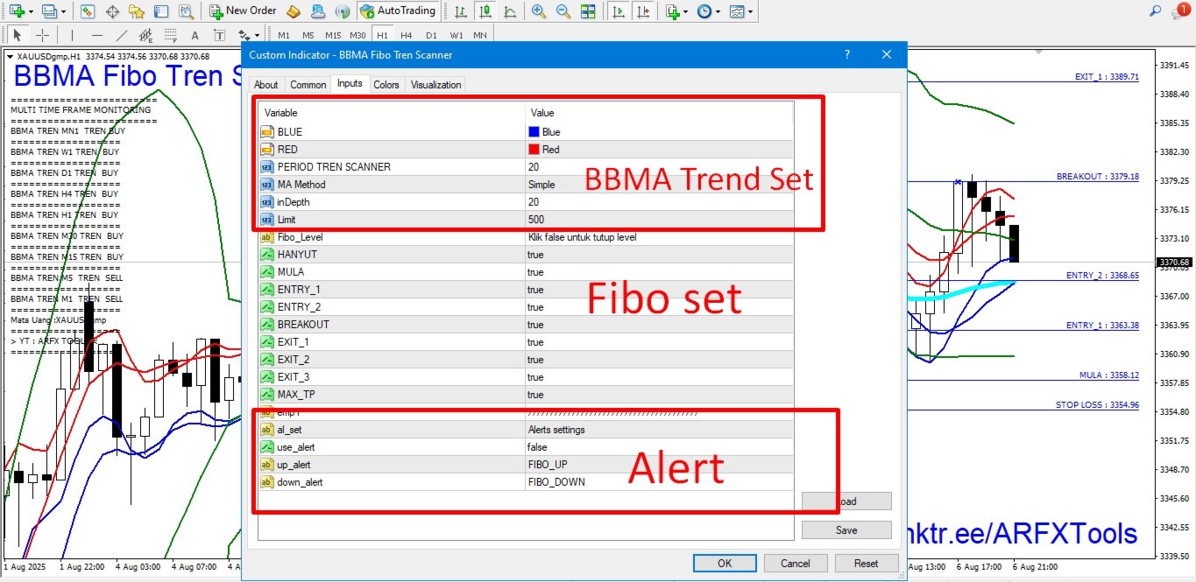Open the Colors tab
1196x582 pixels.
[x=386, y=85]
